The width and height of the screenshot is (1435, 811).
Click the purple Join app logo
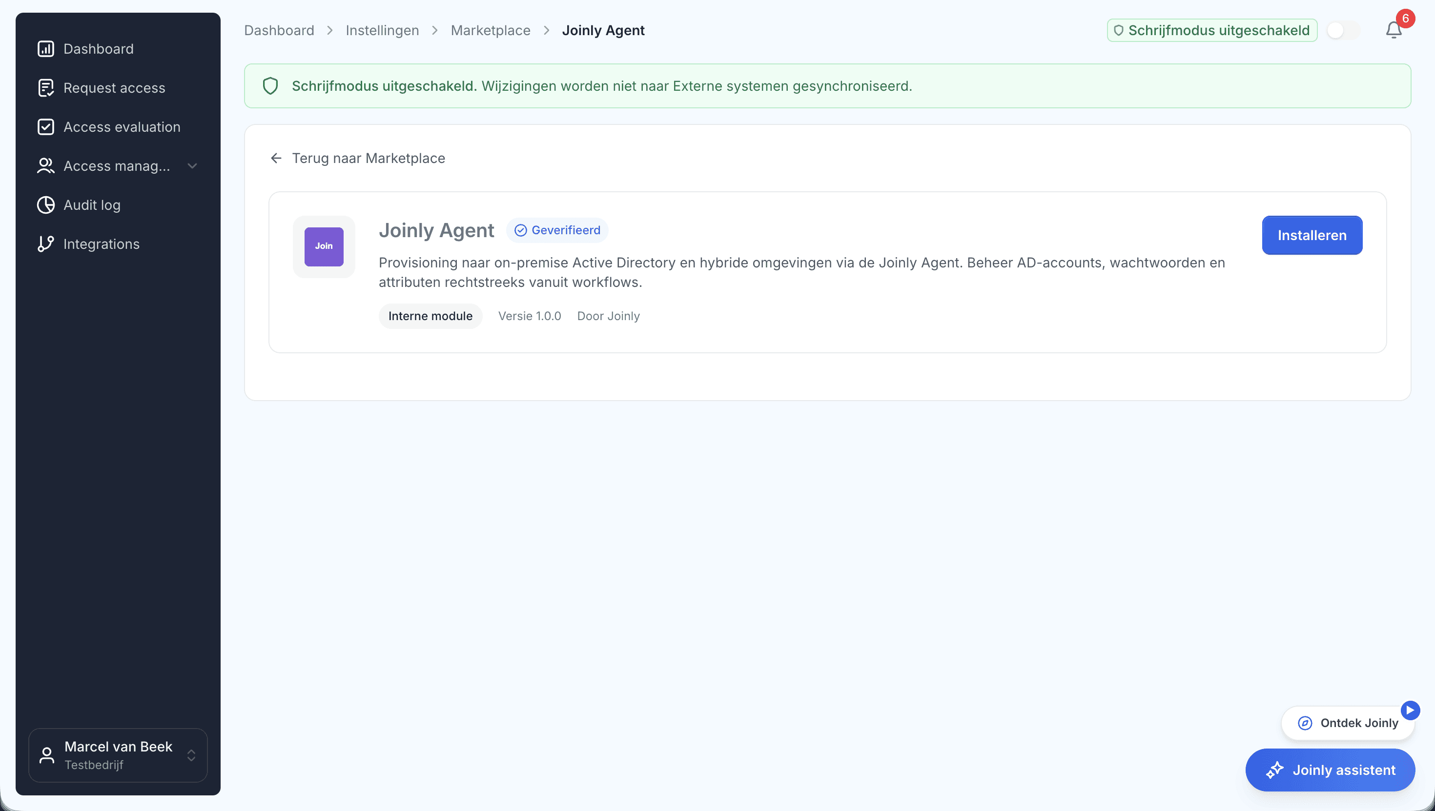[x=324, y=246]
